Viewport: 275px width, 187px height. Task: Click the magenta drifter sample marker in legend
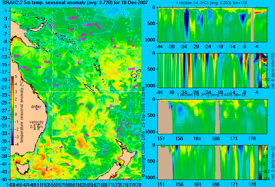click(x=37, y=109)
